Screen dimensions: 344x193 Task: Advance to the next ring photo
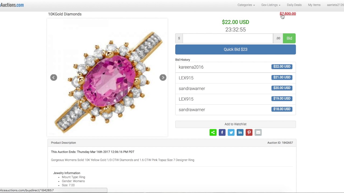[163, 77]
